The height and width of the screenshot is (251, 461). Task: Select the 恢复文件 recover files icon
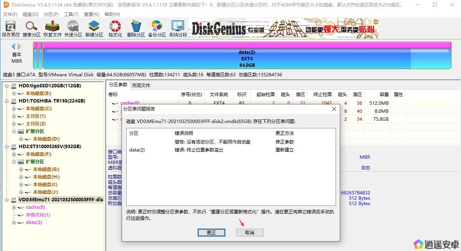pos(52,28)
